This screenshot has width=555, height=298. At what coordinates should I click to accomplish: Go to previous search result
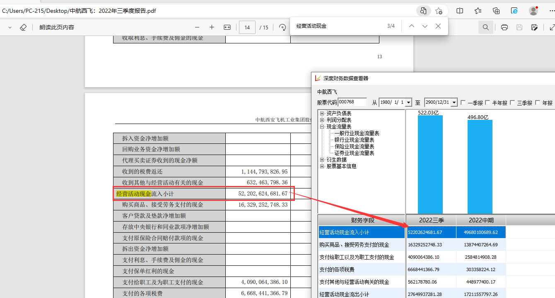(x=411, y=26)
